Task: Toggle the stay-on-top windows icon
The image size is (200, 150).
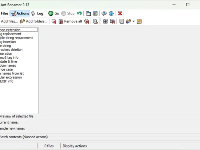Action: (x=88, y=13)
